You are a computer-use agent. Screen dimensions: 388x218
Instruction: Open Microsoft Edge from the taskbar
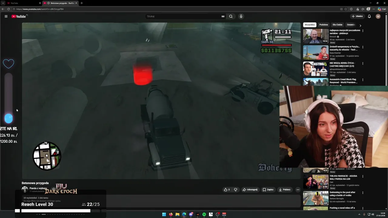click(x=184, y=214)
